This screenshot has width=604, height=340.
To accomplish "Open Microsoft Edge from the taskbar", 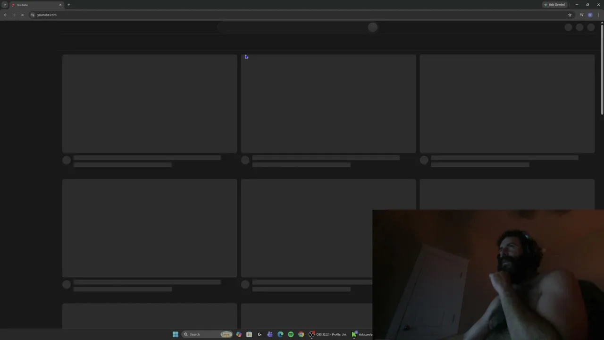I will click(x=280, y=334).
